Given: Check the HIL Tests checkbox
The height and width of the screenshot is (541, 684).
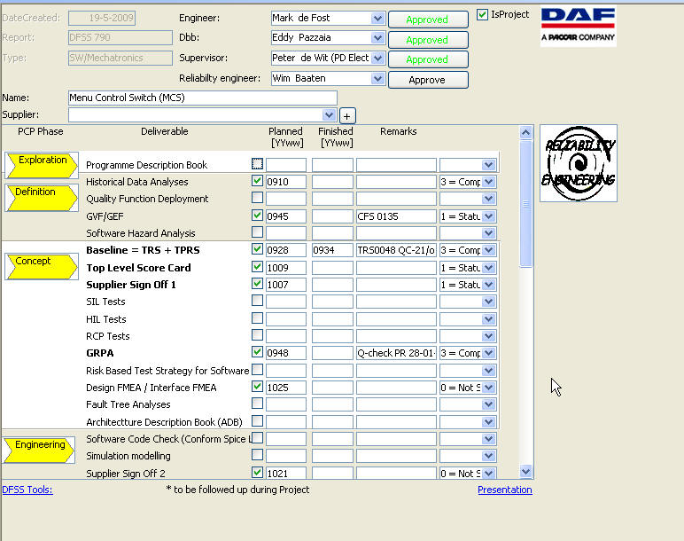Looking at the screenshot, I should 257,318.
